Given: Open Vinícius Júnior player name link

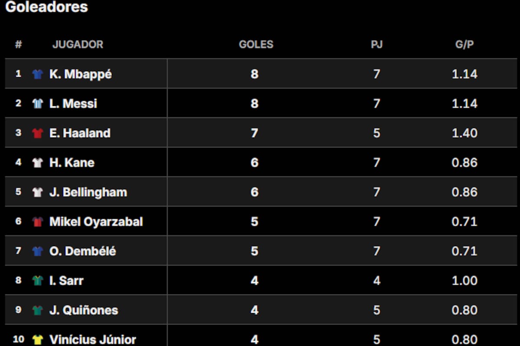Looking at the screenshot, I should (x=93, y=340).
